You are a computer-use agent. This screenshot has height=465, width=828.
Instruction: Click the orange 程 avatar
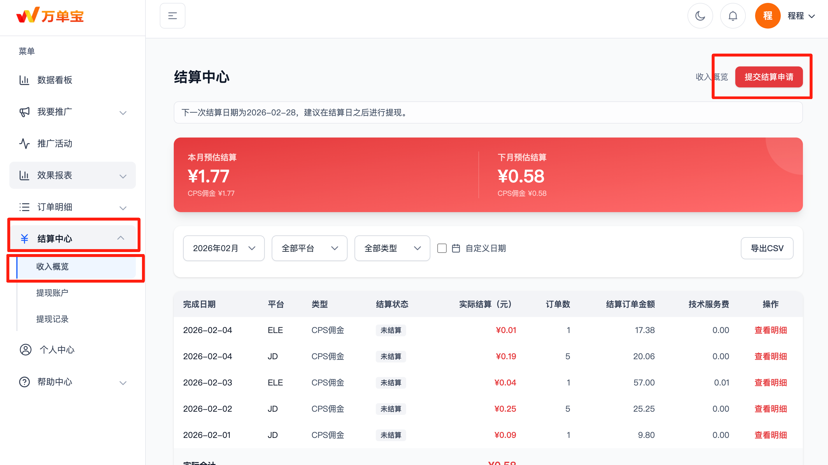[768, 16]
